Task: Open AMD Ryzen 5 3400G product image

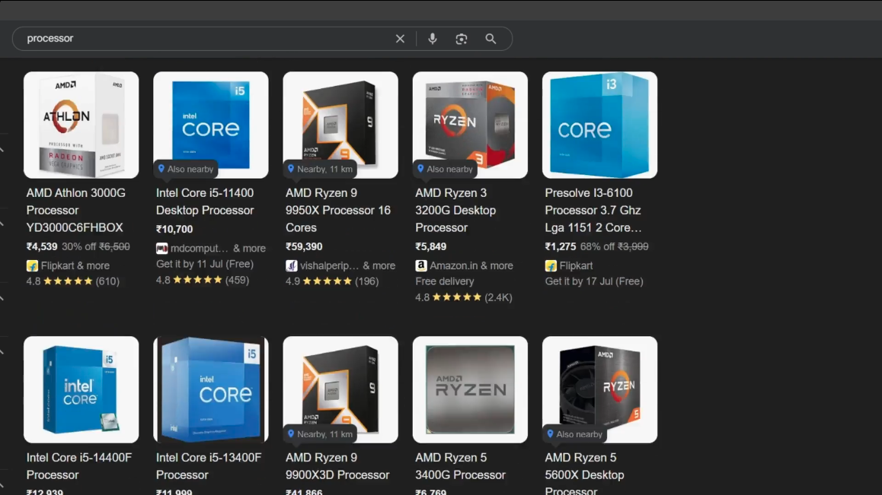Action: point(470,389)
